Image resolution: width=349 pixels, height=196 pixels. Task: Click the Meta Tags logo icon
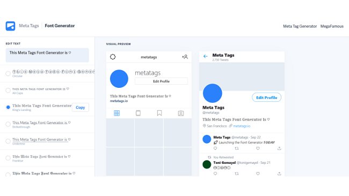click(x=10, y=26)
